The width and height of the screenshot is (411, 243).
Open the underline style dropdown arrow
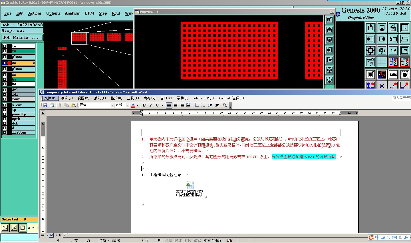[162, 105]
